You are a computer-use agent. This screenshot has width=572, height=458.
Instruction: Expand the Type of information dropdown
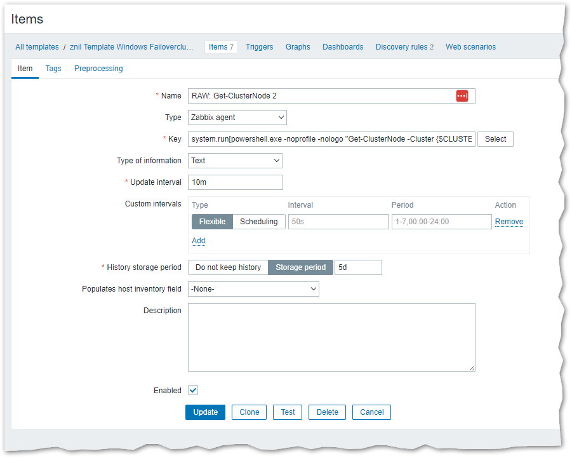pos(235,161)
